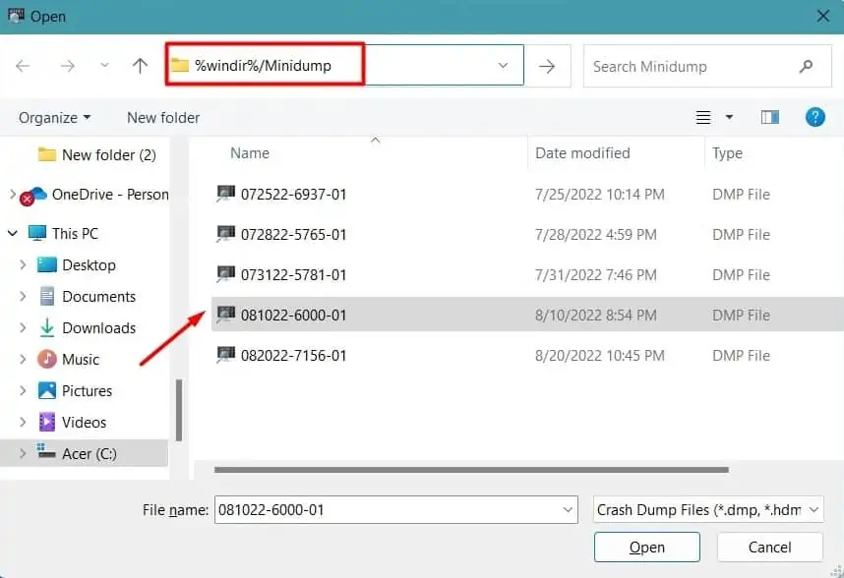This screenshot has width=844, height=578.
Task: Open the File name dropdown arrow
Action: [568, 510]
